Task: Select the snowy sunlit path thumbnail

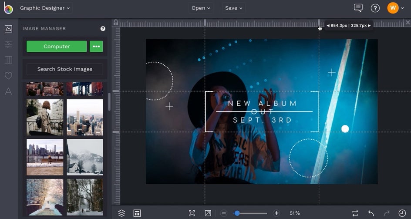Action: coord(45,197)
